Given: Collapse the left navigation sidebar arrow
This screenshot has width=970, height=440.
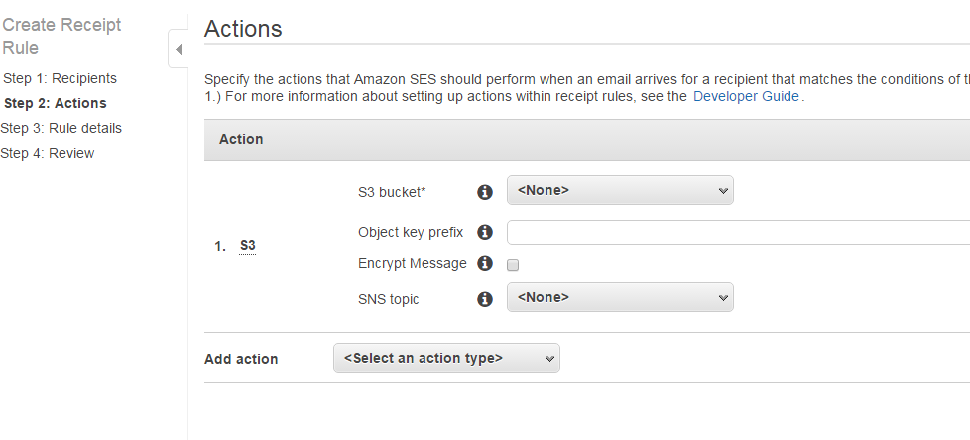Looking at the screenshot, I should click(x=179, y=49).
